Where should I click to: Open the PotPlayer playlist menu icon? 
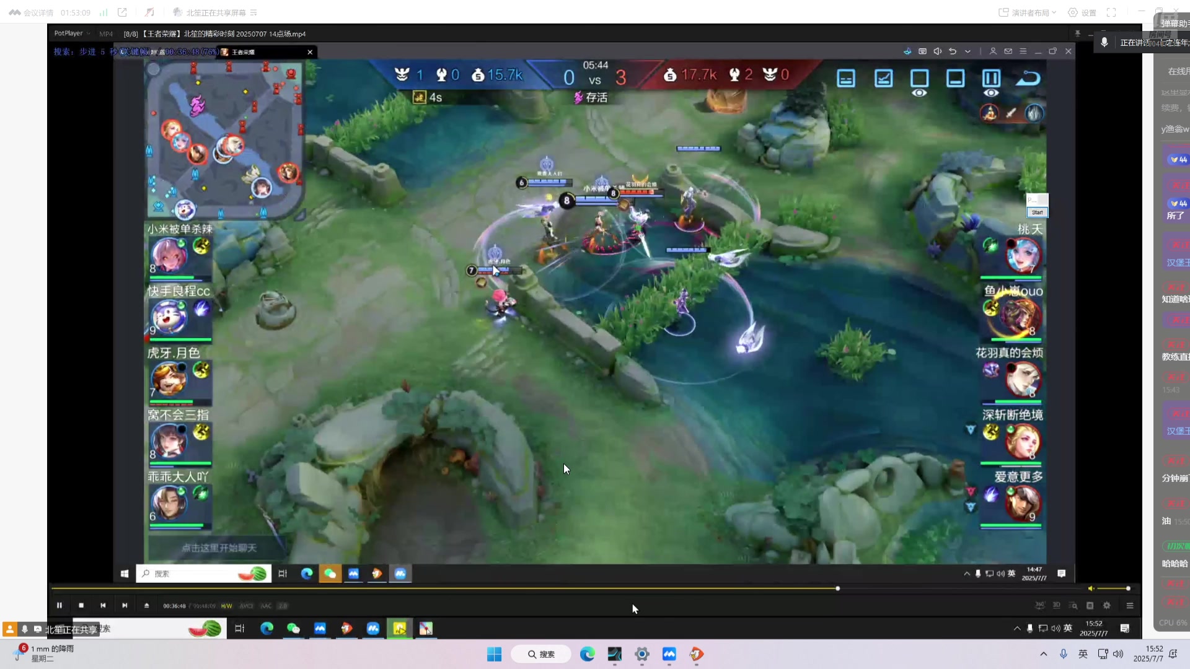(x=1130, y=606)
